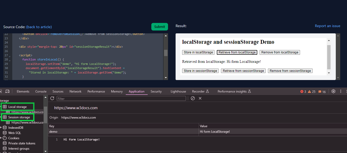Click the Report an issue link
Image resolution: width=347 pixels, height=153 pixels.
coord(327,26)
